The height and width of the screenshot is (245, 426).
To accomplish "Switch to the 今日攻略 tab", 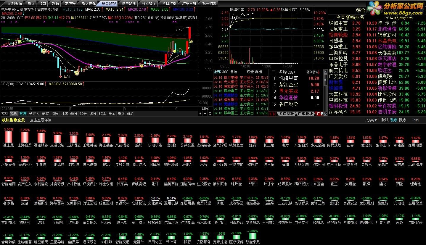I will point(169,4).
